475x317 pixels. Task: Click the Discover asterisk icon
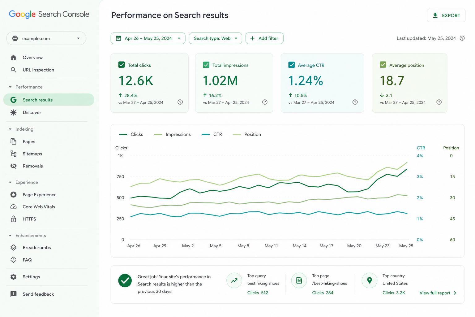13,112
